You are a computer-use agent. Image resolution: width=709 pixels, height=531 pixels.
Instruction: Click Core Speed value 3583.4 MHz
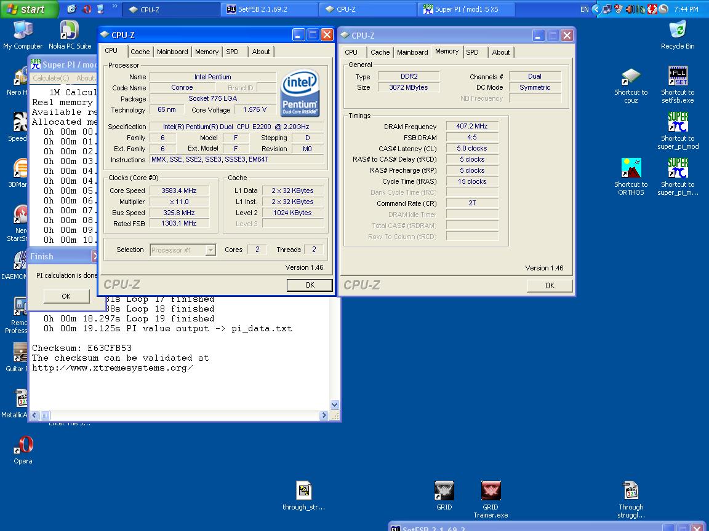pyautogui.click(x=179, y=191)
